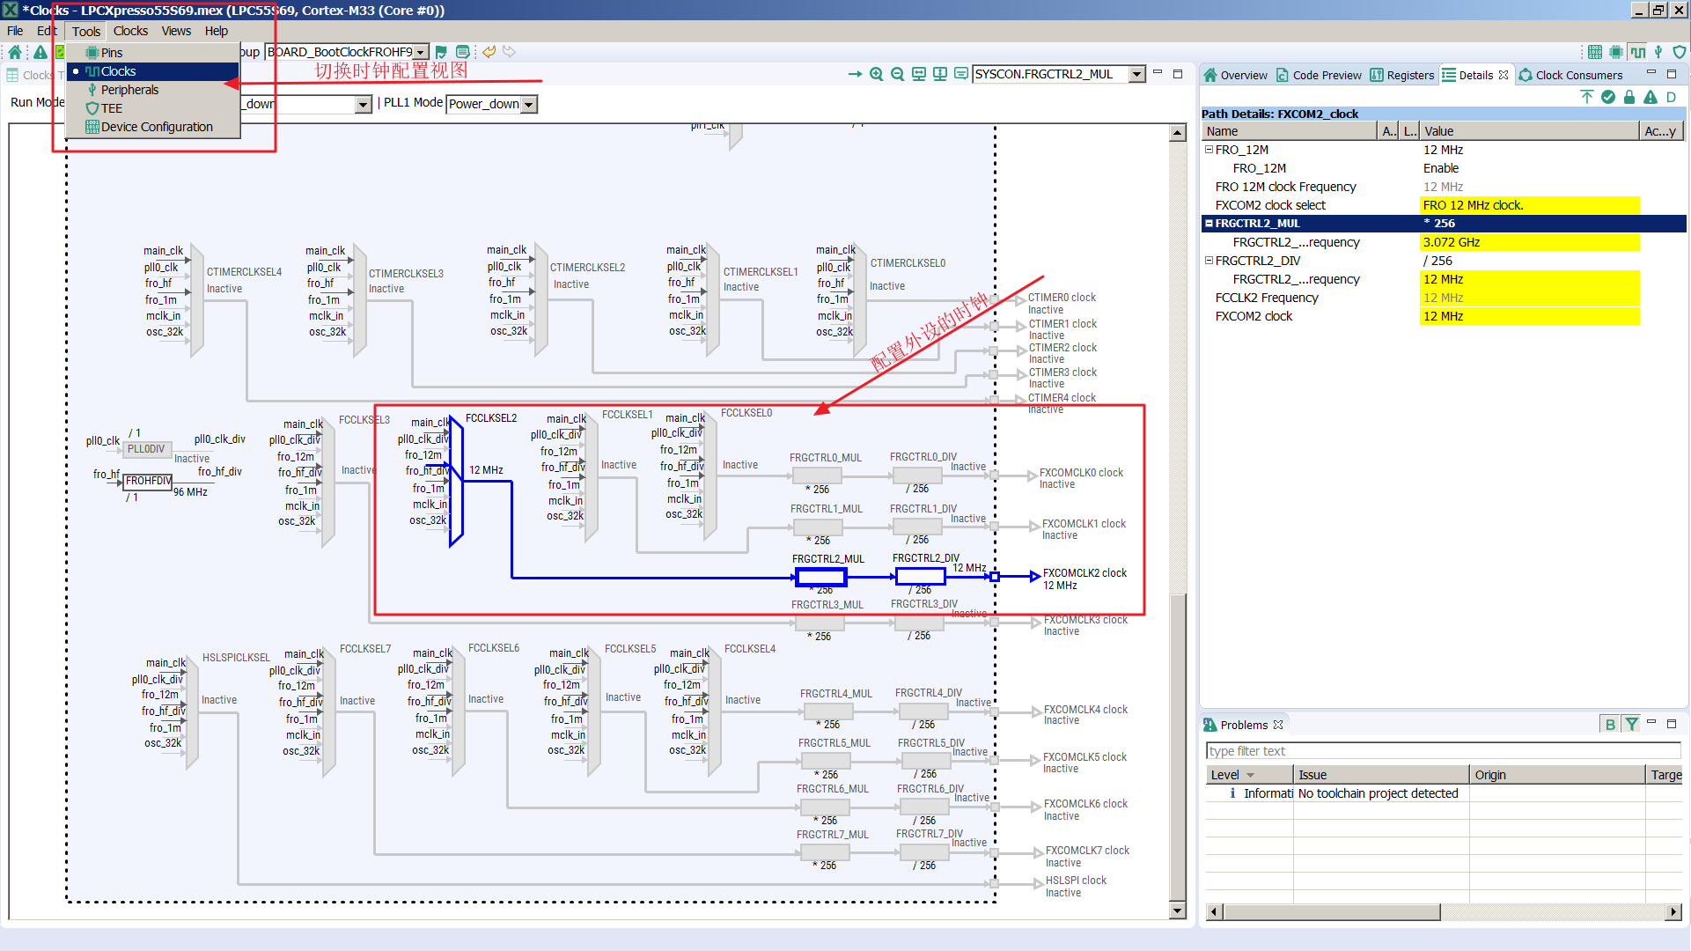Choose Device Configuration menu entry
The image size is (1691, 951).
157,127
